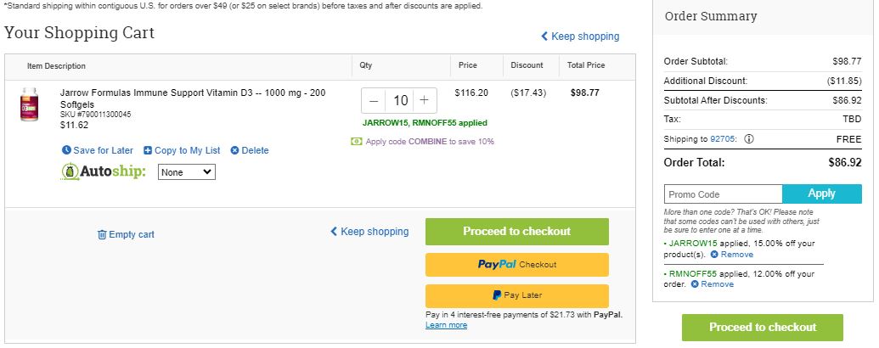Click the Save for Later clock icon
This screenshot has width=879, height=348.
tap(67, 150)
